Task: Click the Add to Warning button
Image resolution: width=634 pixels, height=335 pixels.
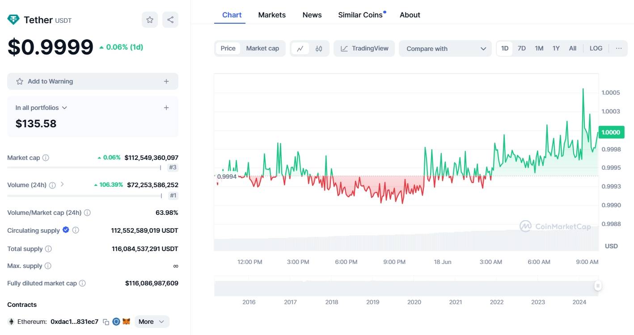Action: point(93,81)
